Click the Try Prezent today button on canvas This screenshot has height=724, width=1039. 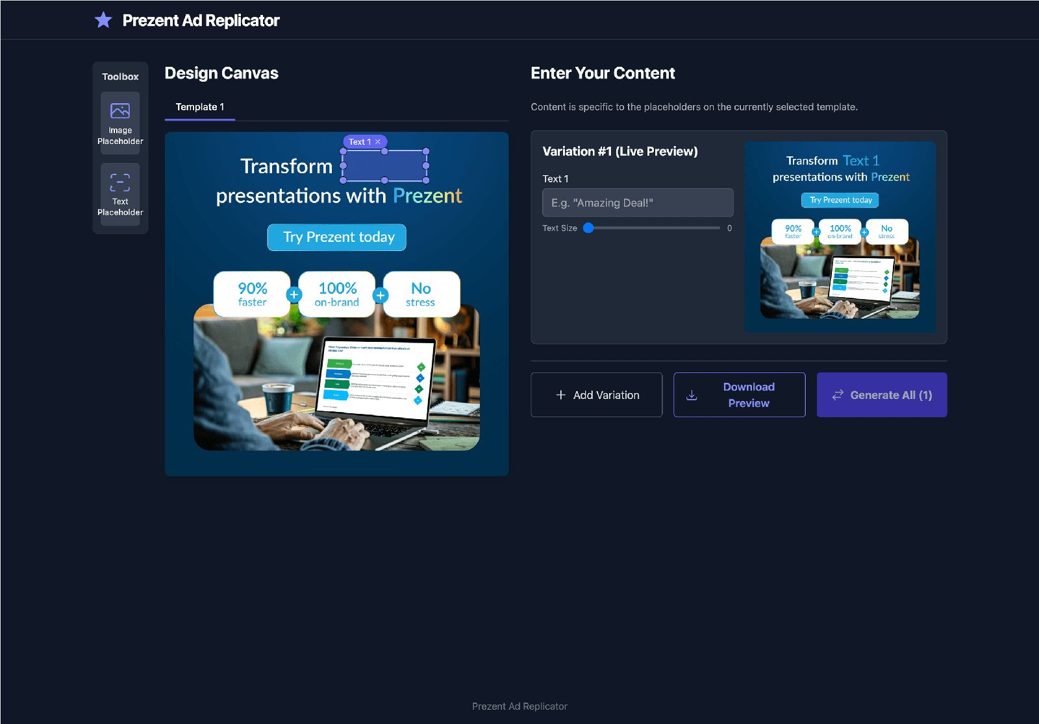(x=337, y=237)
